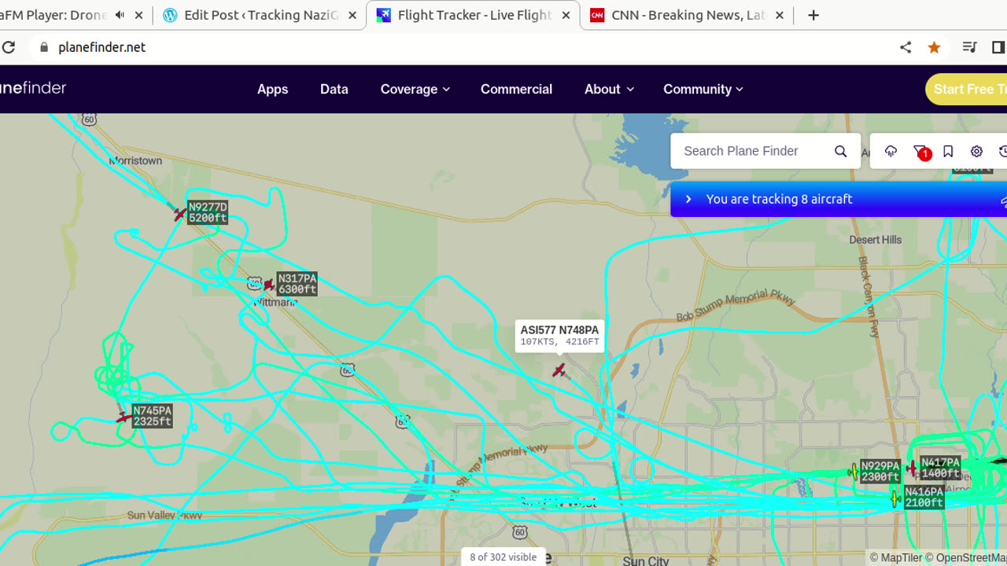Open the Data menu item

coord(334,89)
